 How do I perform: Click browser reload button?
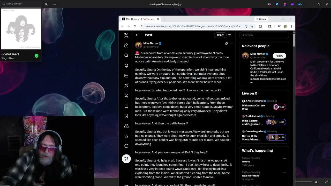pyautogui.click(x=135, y=26)
